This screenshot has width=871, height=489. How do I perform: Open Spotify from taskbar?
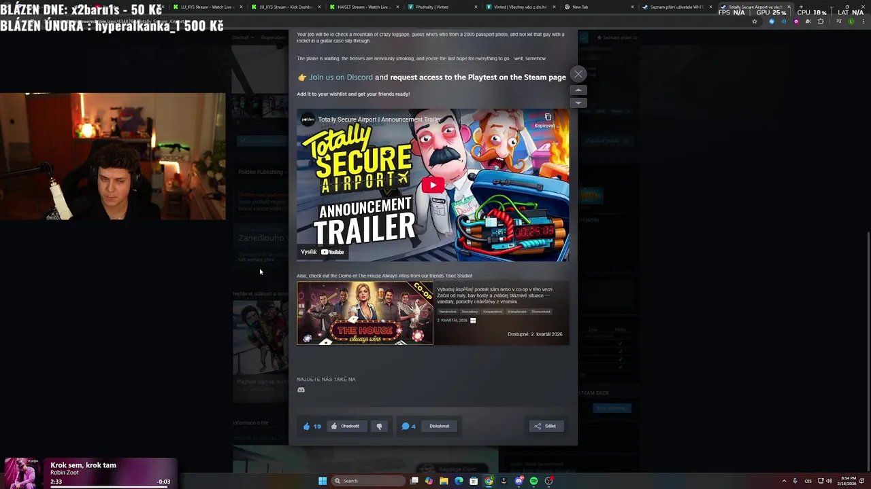pos(533,481)
